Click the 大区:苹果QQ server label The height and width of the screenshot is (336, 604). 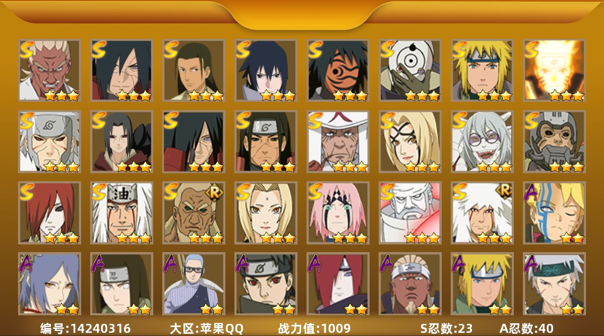tap(206, 328)
